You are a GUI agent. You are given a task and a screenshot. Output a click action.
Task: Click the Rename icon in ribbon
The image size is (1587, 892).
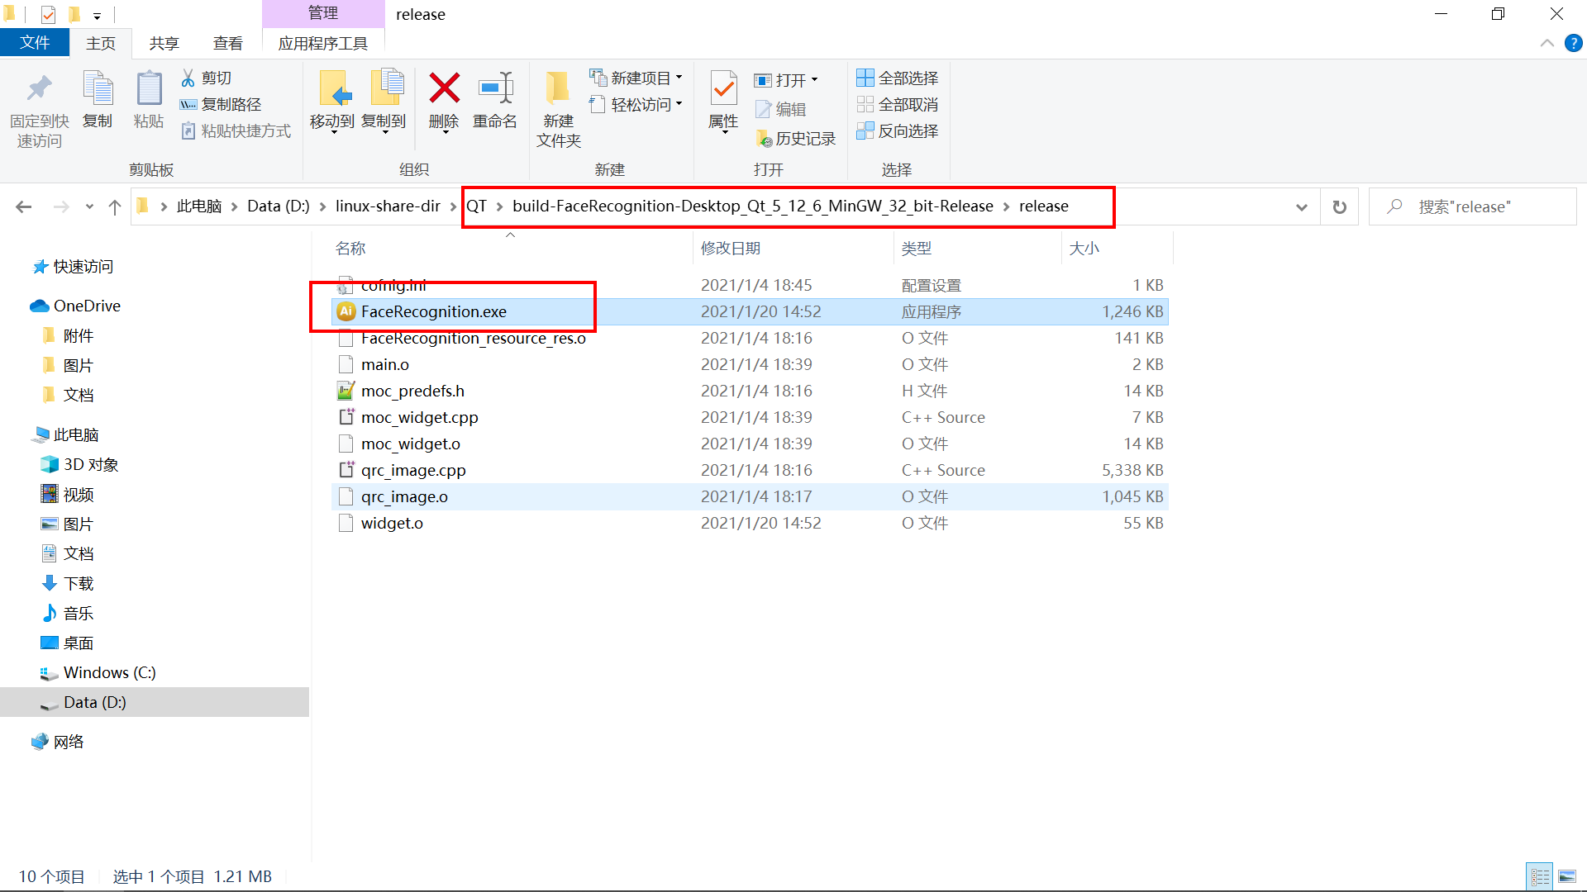[495, 88]
